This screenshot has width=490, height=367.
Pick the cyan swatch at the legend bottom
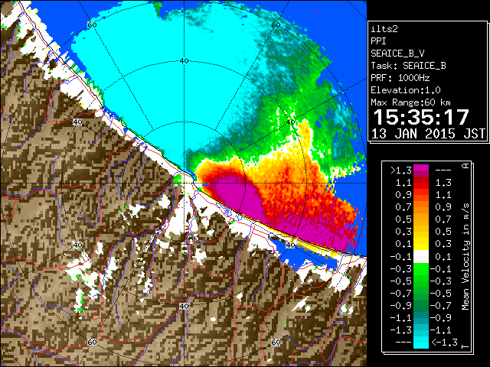coord(421,342)
